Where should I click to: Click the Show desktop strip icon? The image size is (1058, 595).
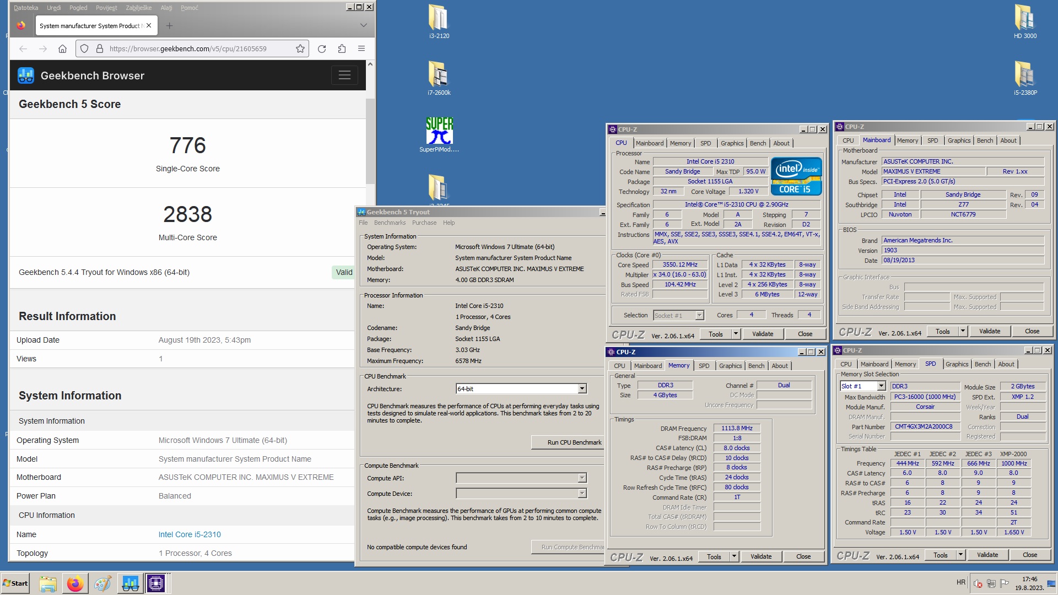click(1052, 583)
